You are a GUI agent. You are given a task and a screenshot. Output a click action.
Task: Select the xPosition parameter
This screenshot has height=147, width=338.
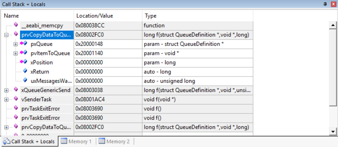pos(42,62)
